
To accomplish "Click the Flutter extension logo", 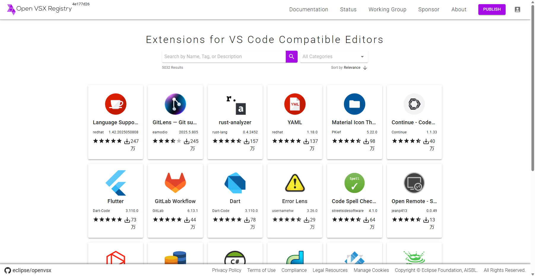I will (116, 183).
